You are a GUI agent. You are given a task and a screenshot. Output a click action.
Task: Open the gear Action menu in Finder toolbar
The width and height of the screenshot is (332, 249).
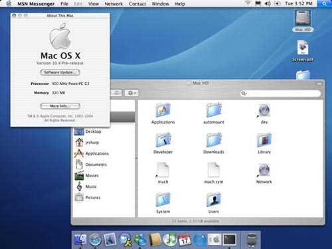(131, 93)
